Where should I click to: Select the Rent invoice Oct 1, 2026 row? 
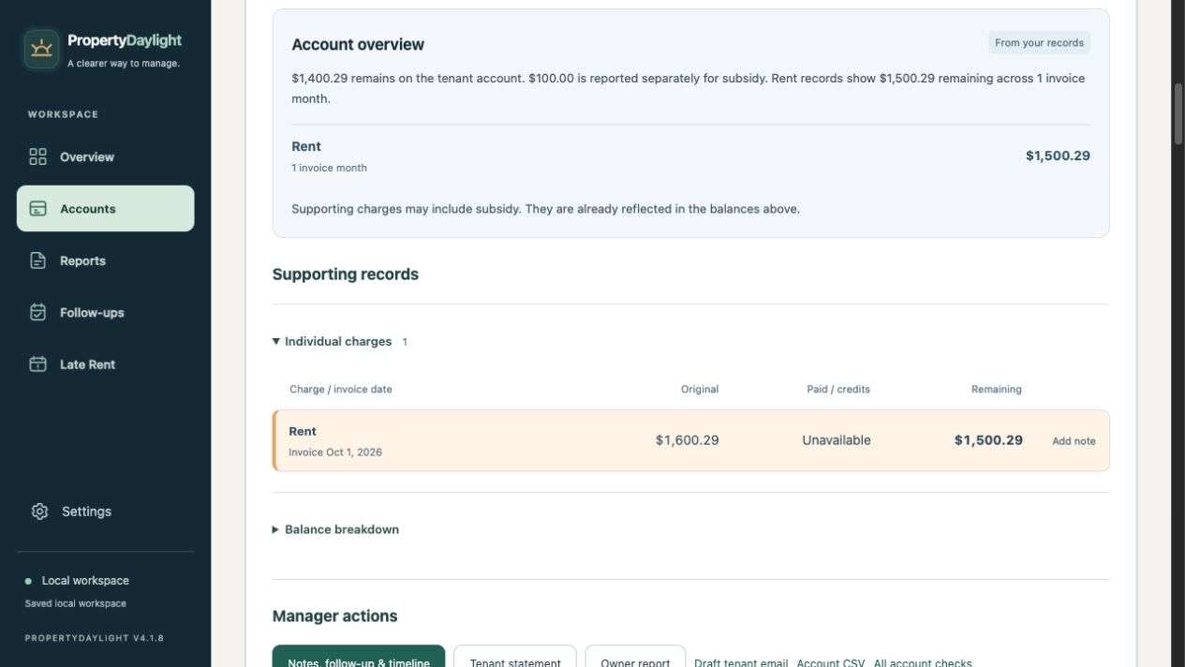(x=690, y=440)
